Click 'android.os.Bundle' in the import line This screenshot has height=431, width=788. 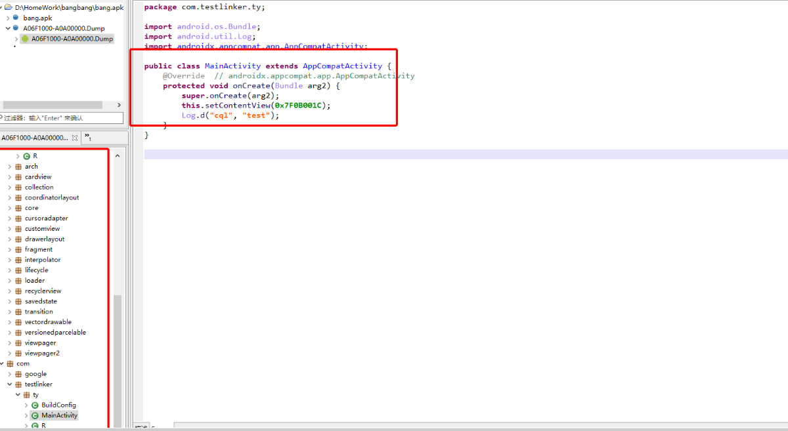217,27
